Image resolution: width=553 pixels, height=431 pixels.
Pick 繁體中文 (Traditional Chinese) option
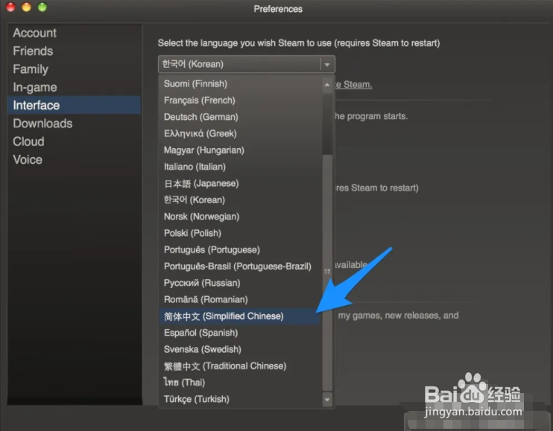[x=240, y=366]
